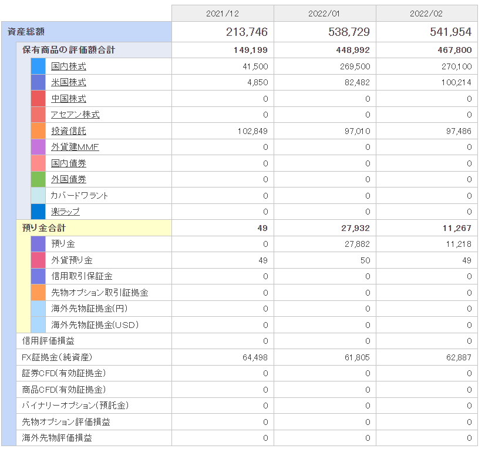Open the 米国株式 link
485x452 pixels.
(68, 82)
